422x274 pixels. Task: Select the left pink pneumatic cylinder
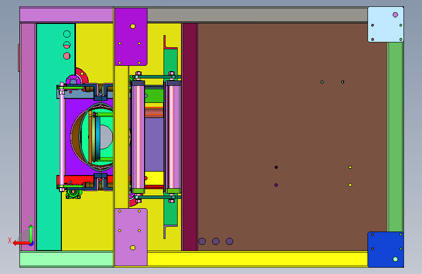[x=138, y=137]
